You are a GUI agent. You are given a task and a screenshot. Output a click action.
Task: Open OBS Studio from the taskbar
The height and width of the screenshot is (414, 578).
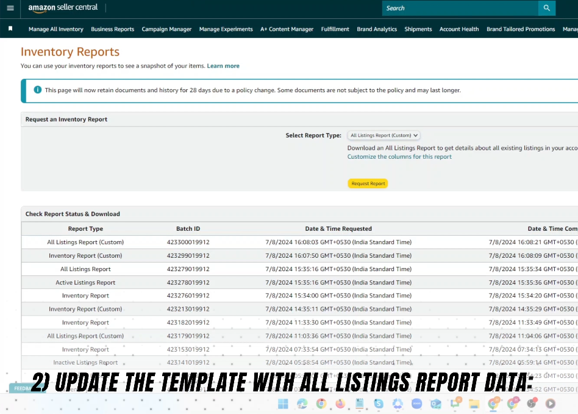click(531, 404)
